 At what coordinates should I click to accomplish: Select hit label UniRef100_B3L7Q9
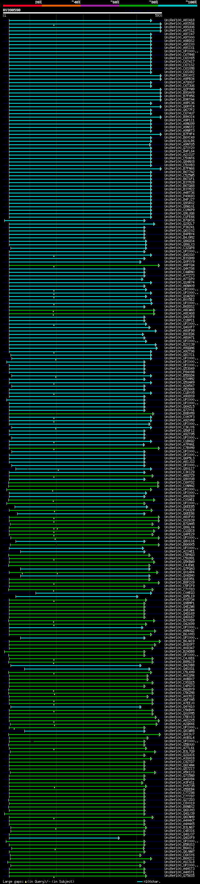179,752
